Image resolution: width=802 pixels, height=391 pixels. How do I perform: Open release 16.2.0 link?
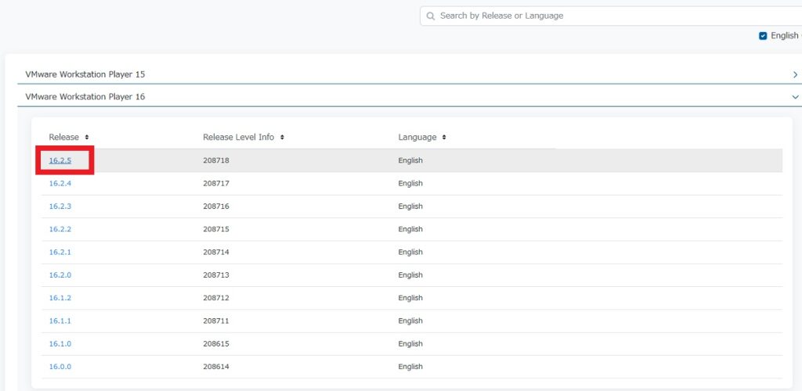(60, 275)
